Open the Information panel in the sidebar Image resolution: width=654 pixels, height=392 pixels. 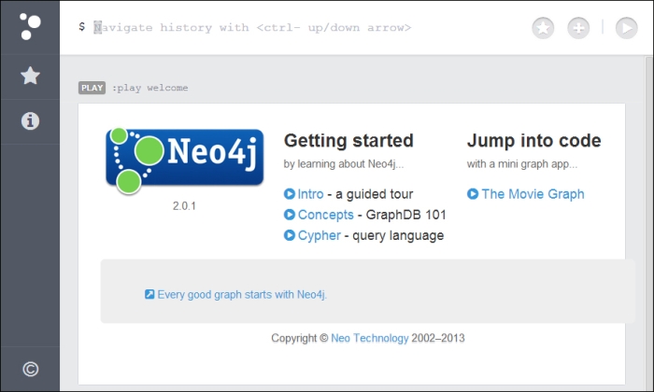point(30,121)
